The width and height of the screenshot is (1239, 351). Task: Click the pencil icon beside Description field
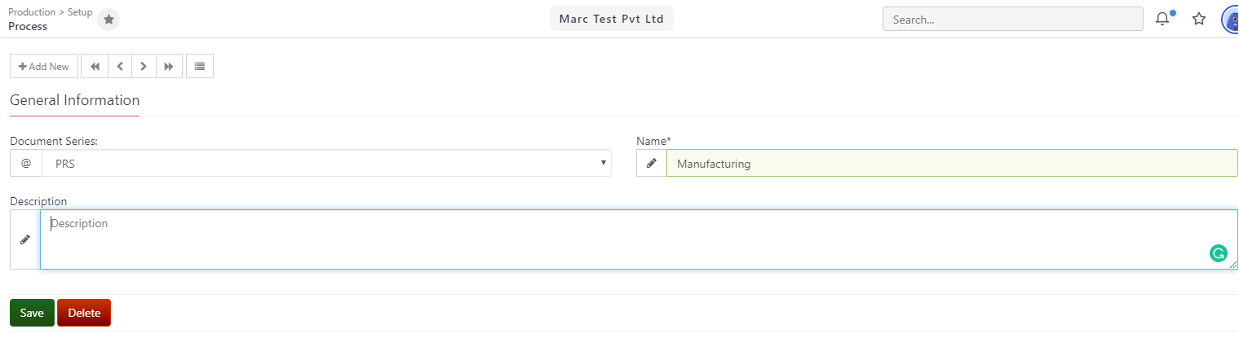click(x=25, y=239)
